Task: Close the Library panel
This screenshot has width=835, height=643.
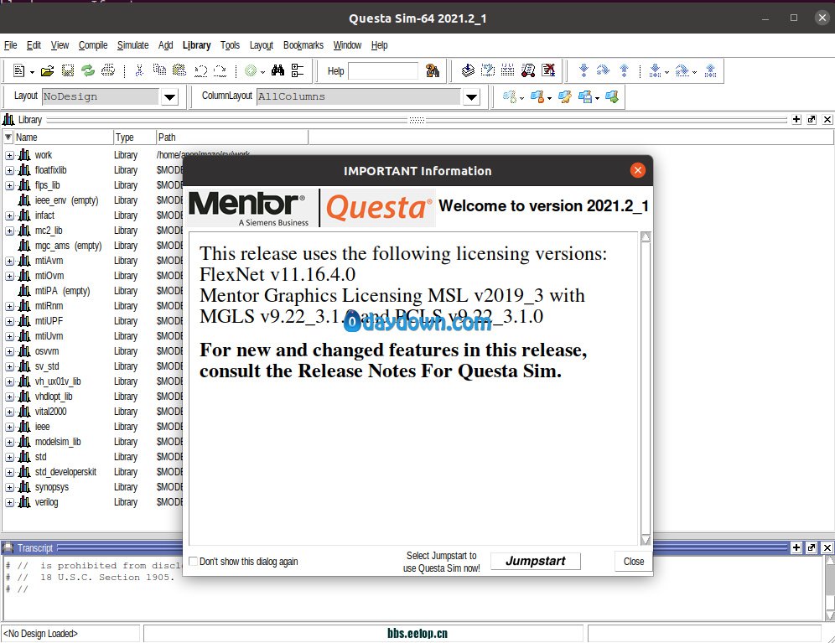Action: click(x=827, y=119)
